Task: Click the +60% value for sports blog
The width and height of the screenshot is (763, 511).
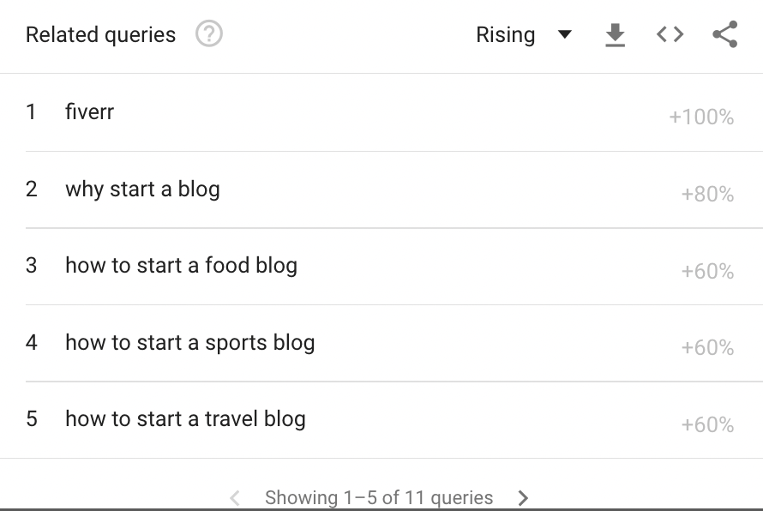Action: 707,348
